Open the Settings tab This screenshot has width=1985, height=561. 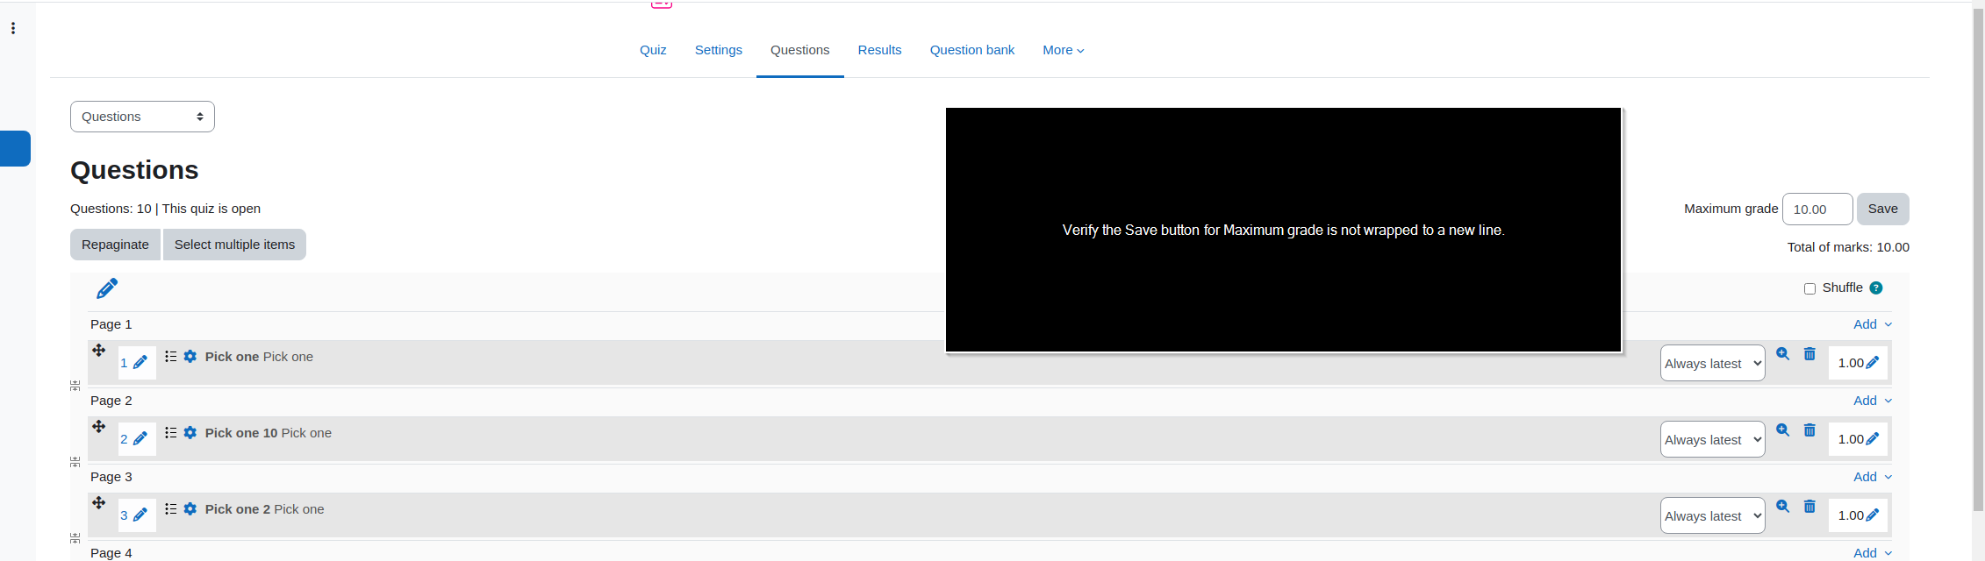[719, 50]
